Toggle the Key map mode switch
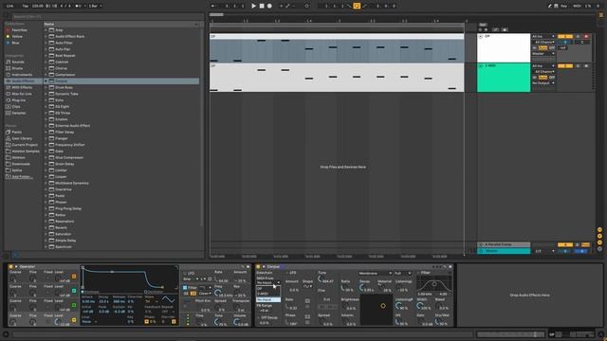 (564, 6)
